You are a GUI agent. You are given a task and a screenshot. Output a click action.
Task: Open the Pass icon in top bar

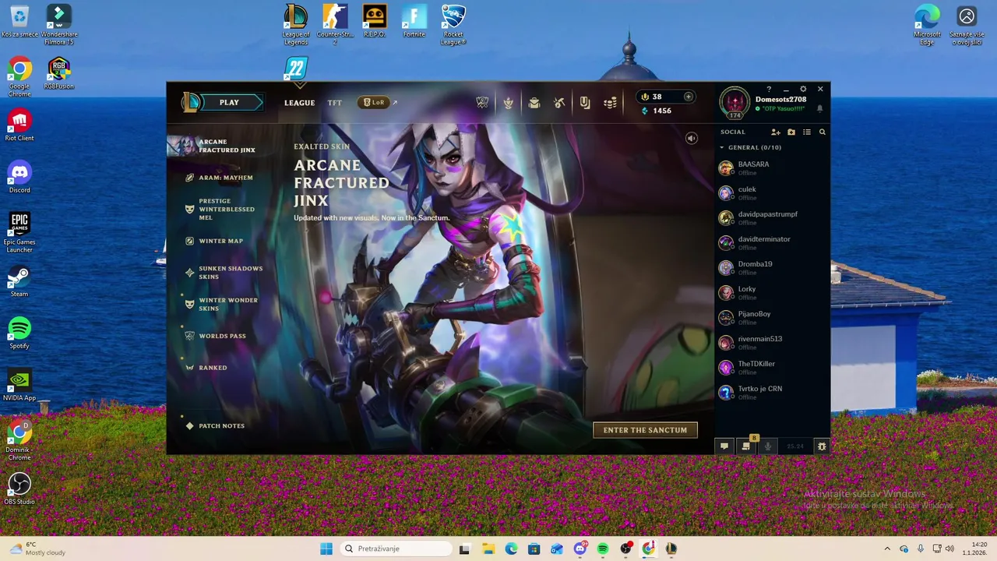click(584, 102)
